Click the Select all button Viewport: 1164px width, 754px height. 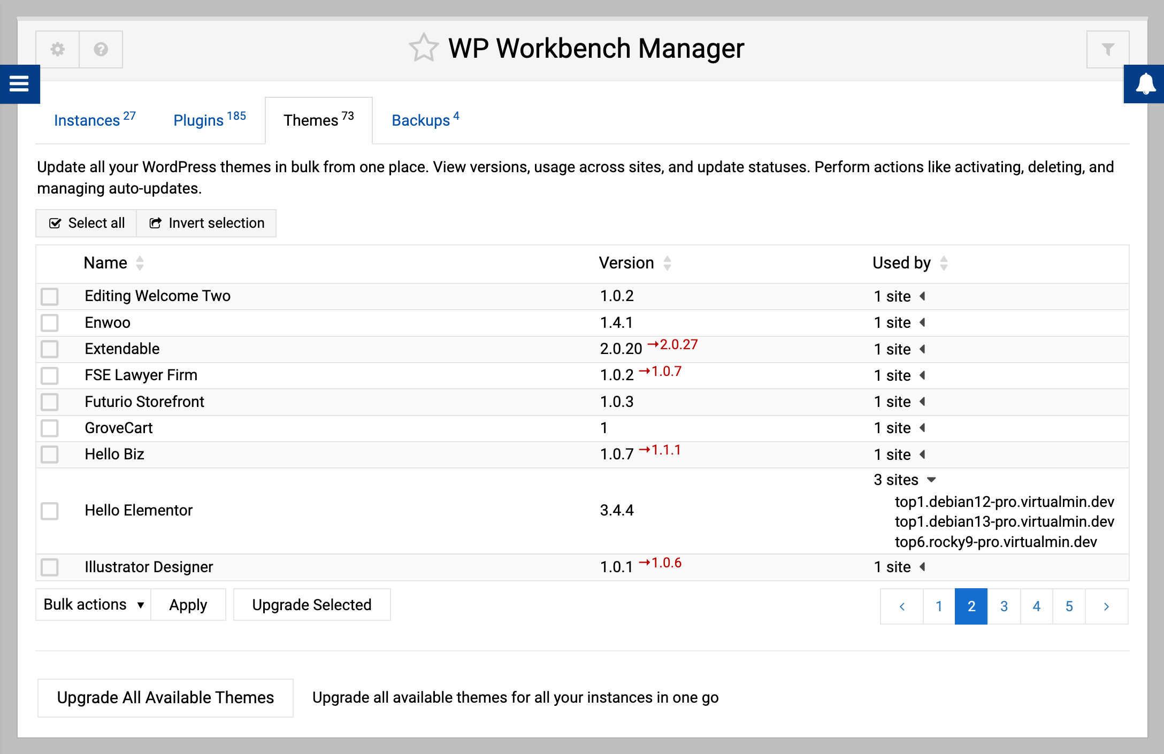[87, 223]
